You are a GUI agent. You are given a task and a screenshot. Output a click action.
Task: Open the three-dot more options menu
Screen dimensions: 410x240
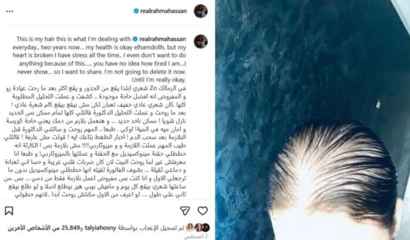(9, 12)
